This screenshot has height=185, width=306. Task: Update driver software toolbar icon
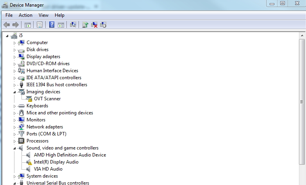point(85,25)
